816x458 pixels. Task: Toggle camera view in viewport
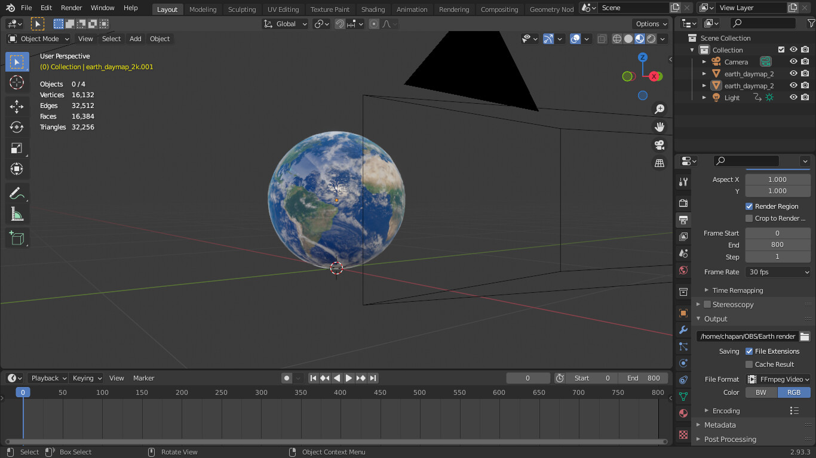coord(659,145)
